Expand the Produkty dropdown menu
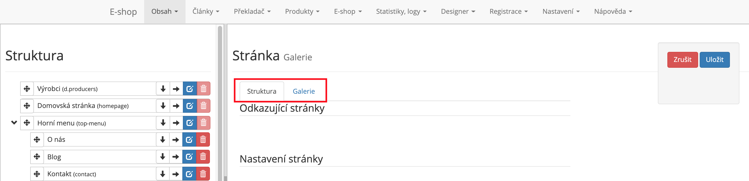Screen dimensions: 749x181 pos(302,12)
